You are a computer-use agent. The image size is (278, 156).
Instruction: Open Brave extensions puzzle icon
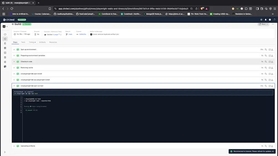pyautogui.click(x=246, y=9)
